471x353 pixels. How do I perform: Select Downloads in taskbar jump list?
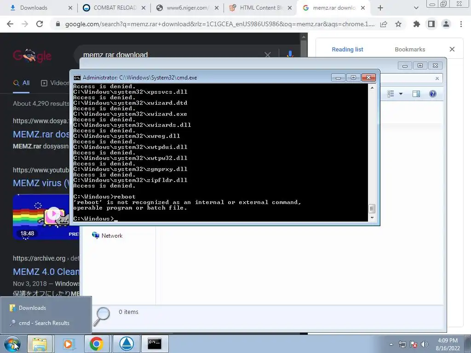pyautogui.click(x=46, y=307)
